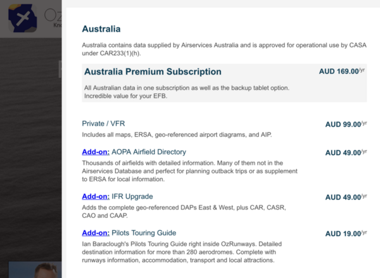Click the Add-on link for IFR Upgrade
Viewport: 380px width, 278px height.
point(96,196)
